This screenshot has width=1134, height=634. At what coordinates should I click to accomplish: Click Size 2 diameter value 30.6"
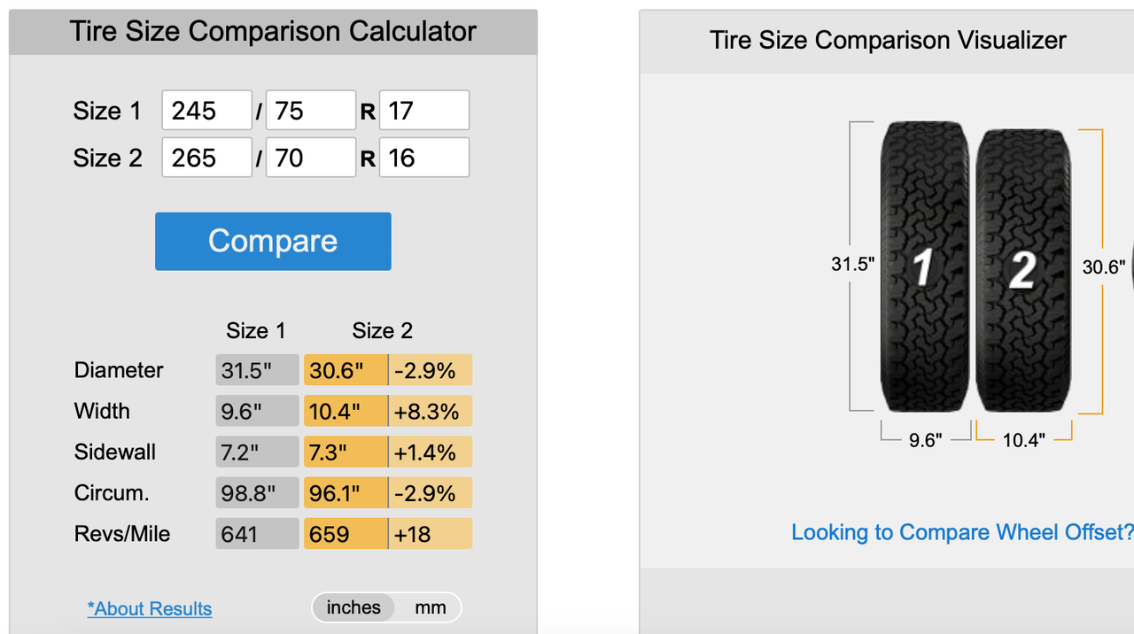(x=346, y=370)
